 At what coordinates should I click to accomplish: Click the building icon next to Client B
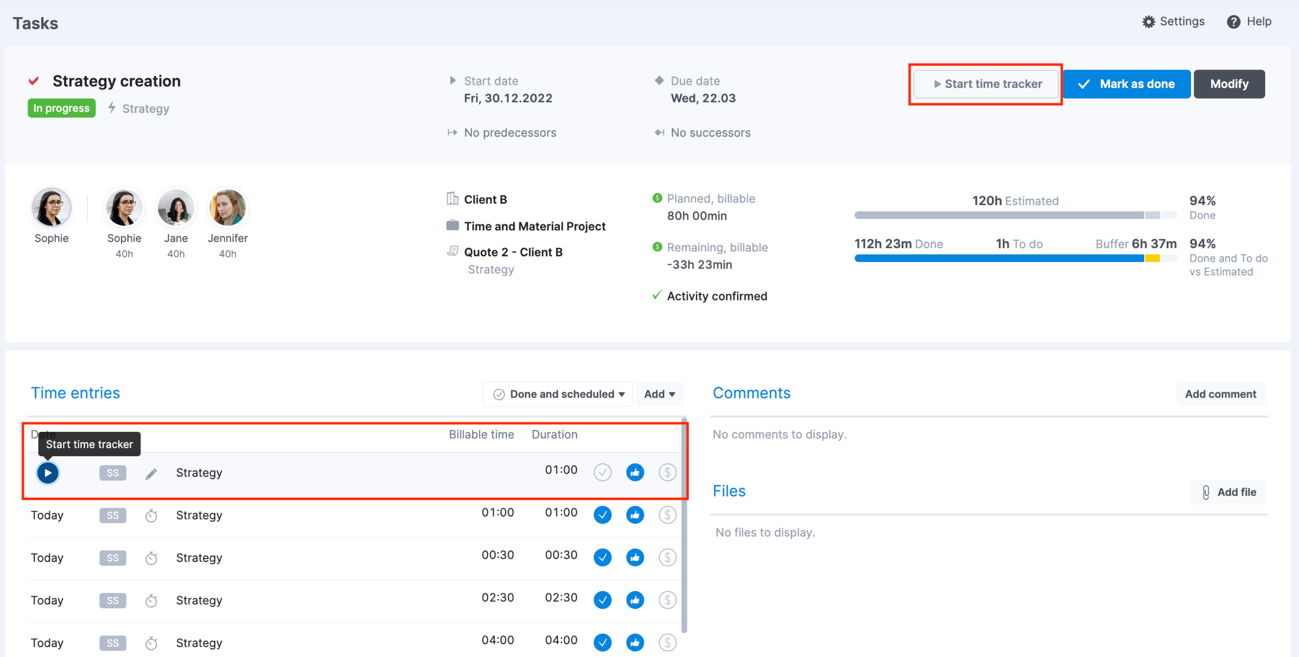pyautogui.click(x=453, y=198)
